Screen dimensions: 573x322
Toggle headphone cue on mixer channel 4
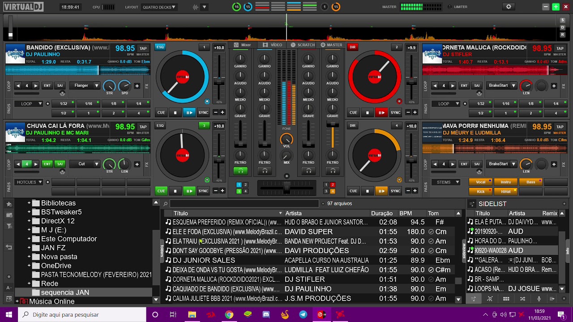click(x=333, y=171)
